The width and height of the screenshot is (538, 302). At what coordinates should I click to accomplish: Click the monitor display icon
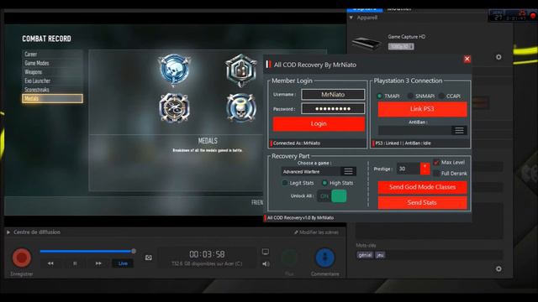(266, 252)
